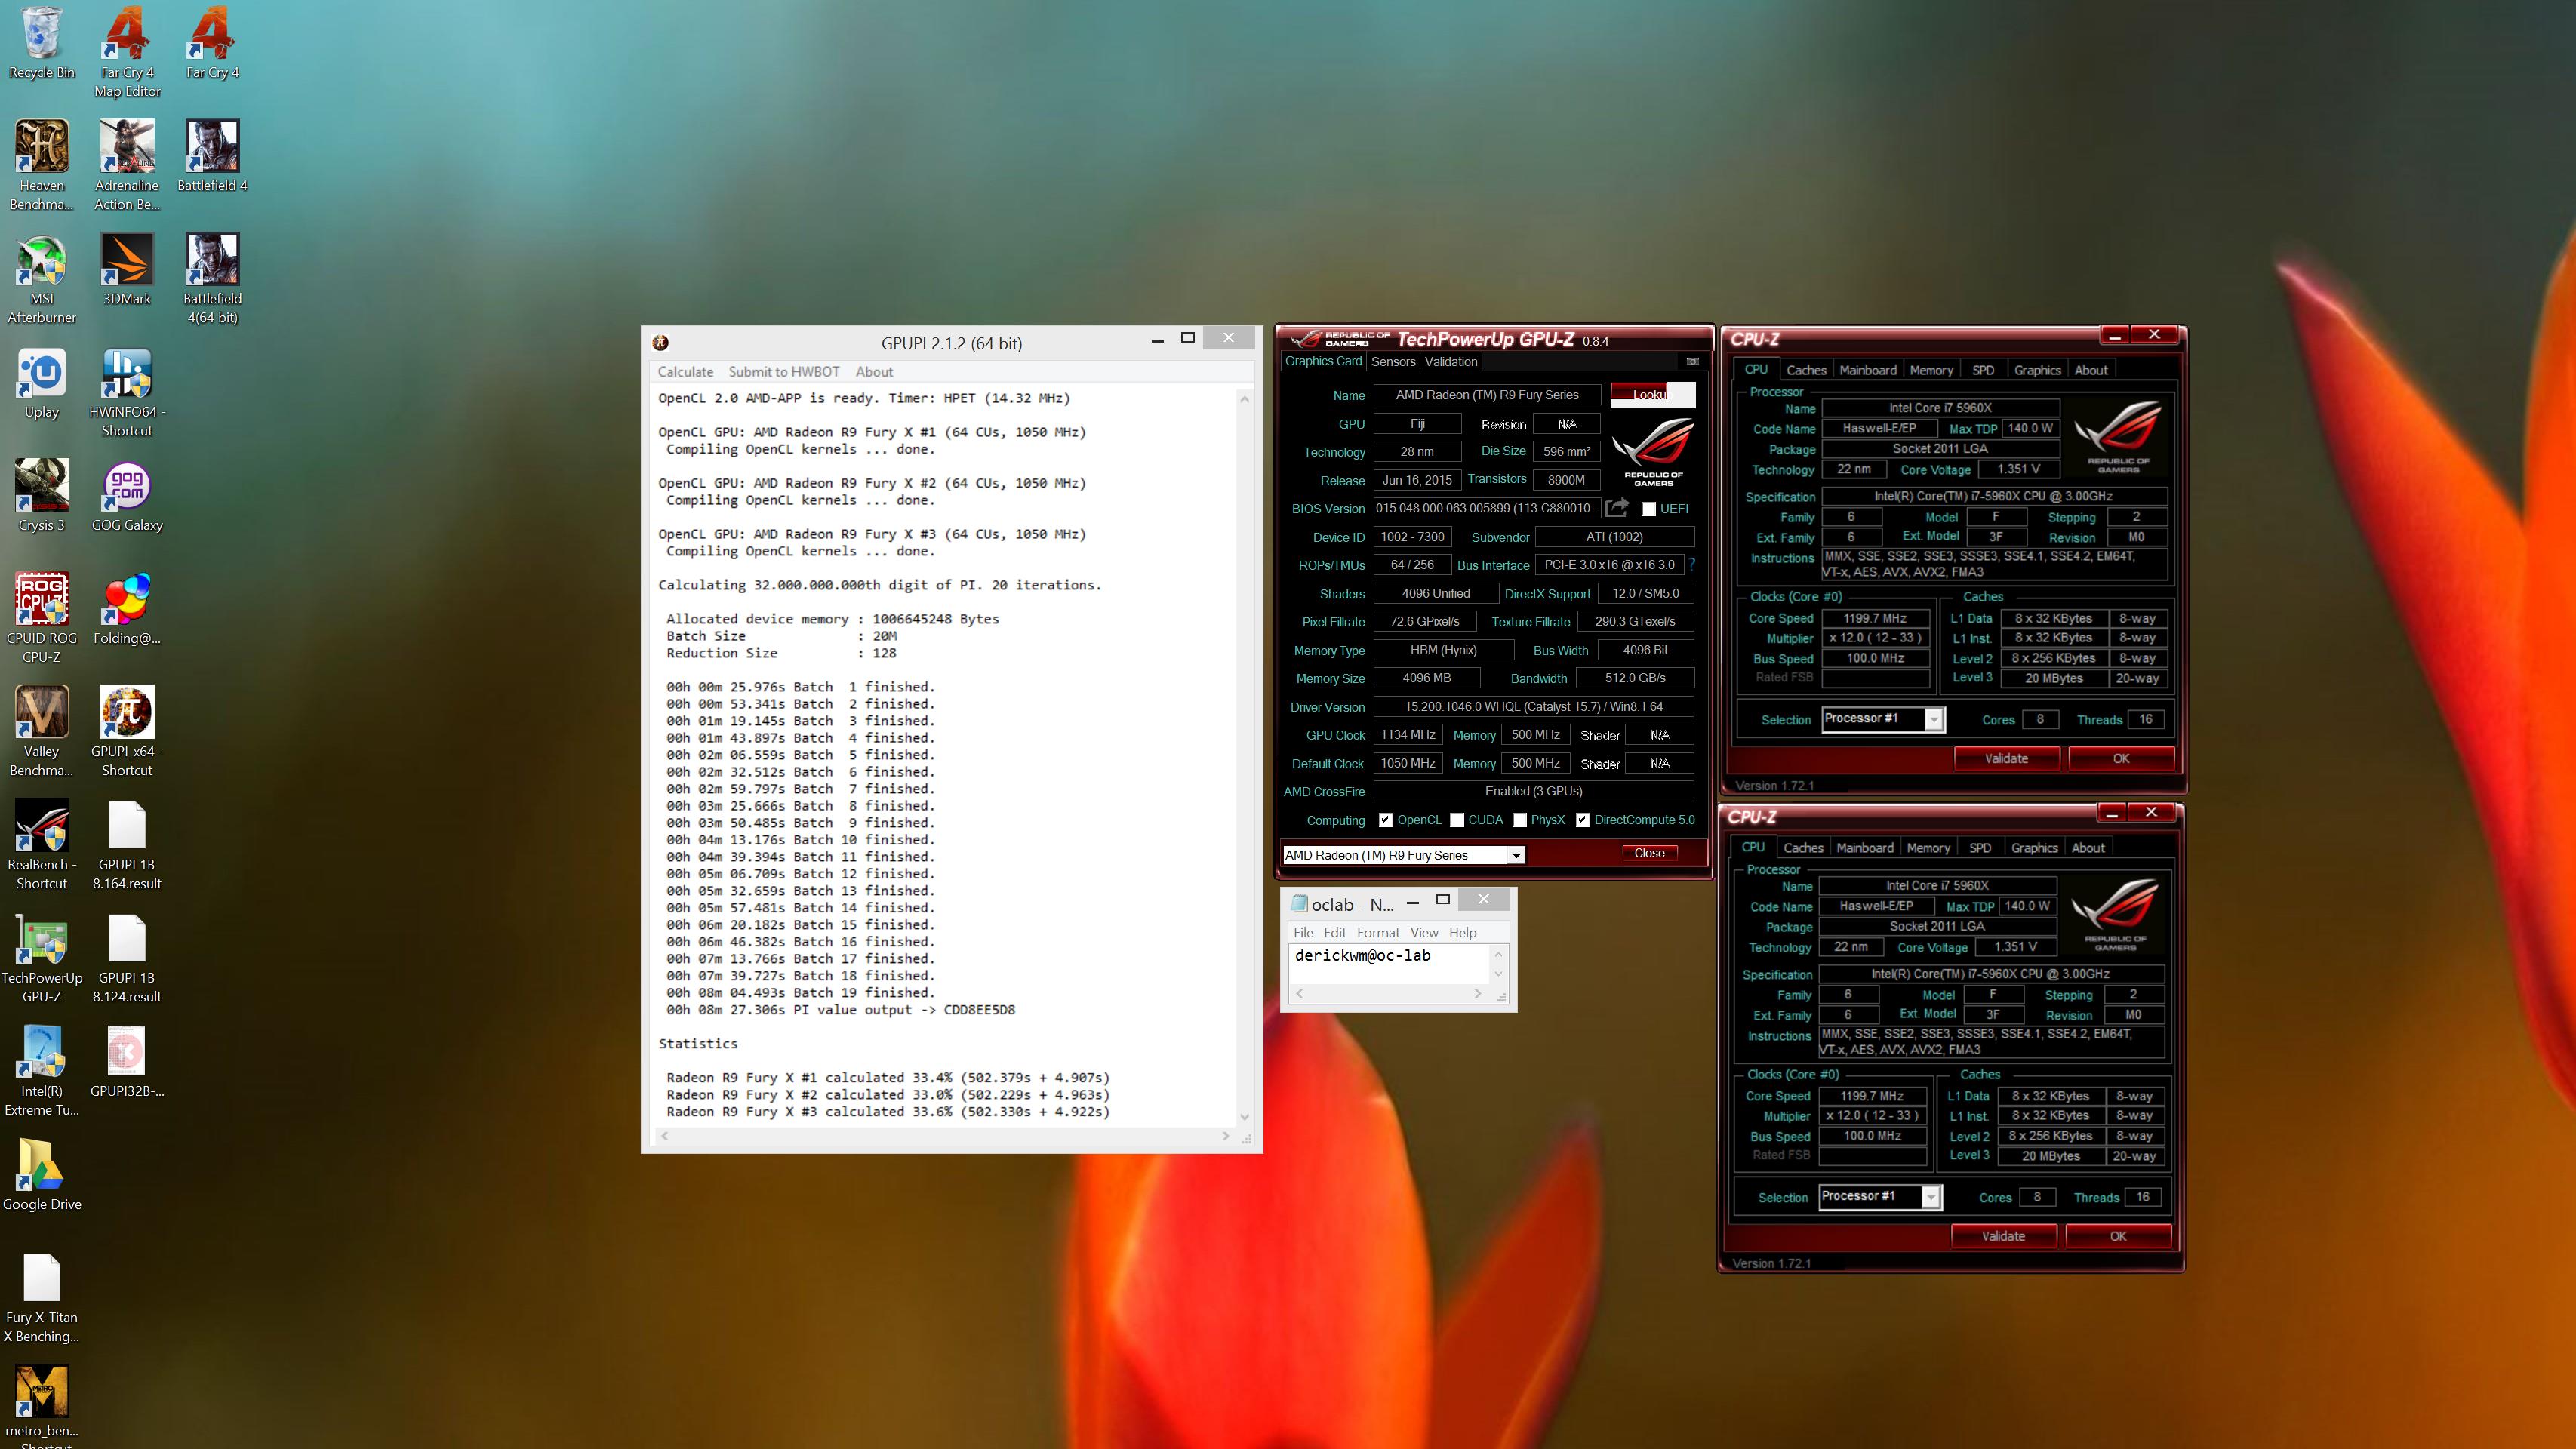Open Submit to HWBOT menu in GPUPI

point(784,372)
